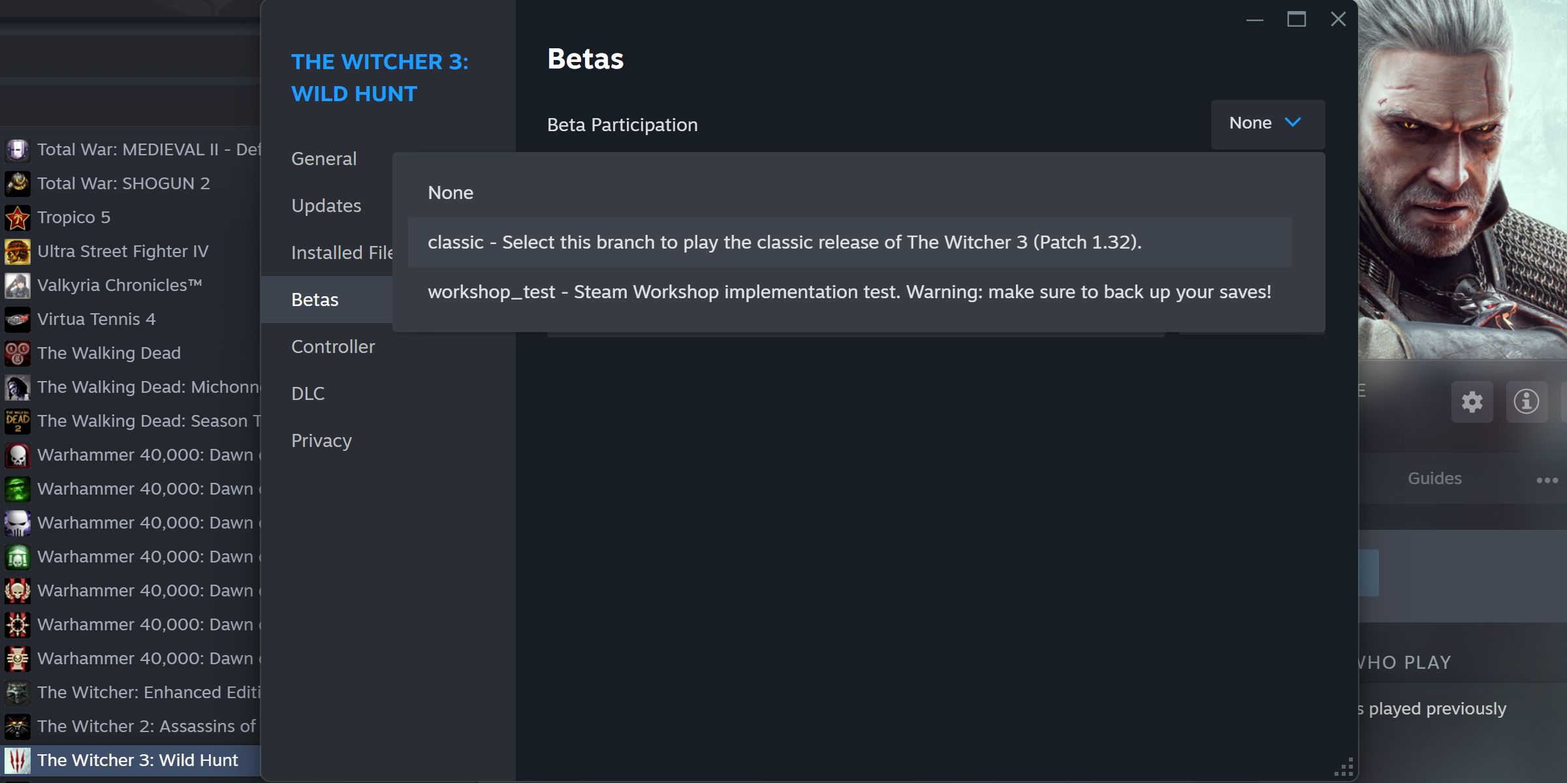
Task: Open the DLC settings section
Action: 308,393
